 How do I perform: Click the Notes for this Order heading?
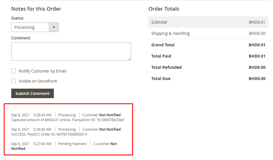[x=36, y=9]
